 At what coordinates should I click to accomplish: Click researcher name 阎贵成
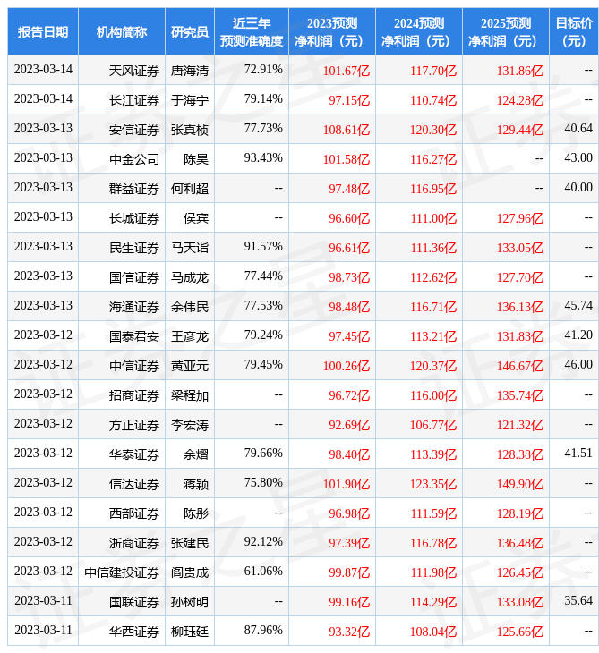click(x=190, y=572)
